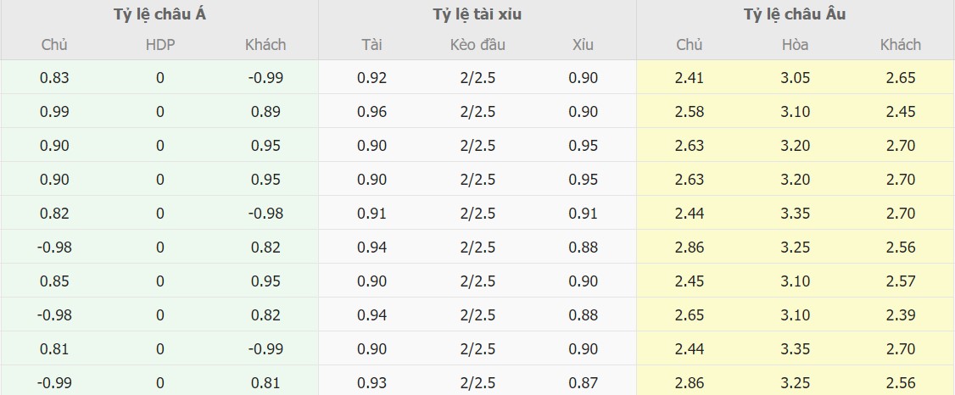Select the 2.57 European away odds
955x395 pixels.
tap(902, 281)
